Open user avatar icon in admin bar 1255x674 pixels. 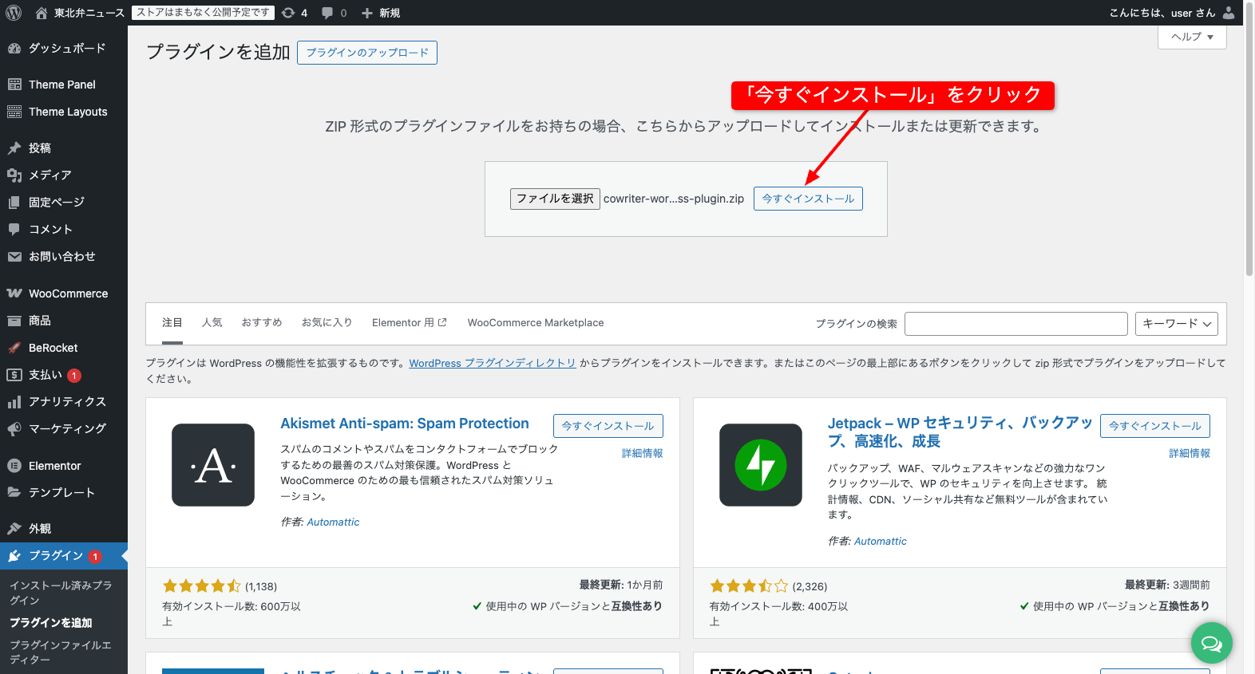(x=1228, y=13)
